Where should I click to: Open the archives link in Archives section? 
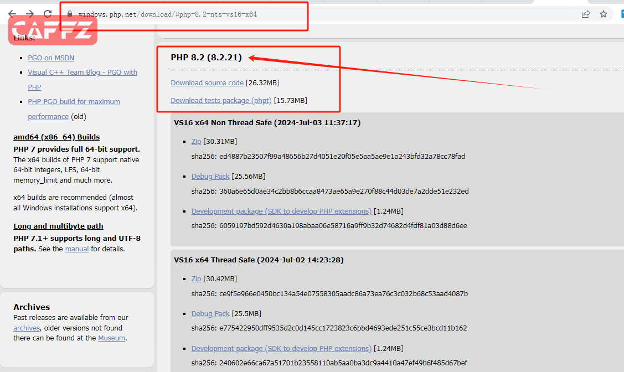pos(27,328)
